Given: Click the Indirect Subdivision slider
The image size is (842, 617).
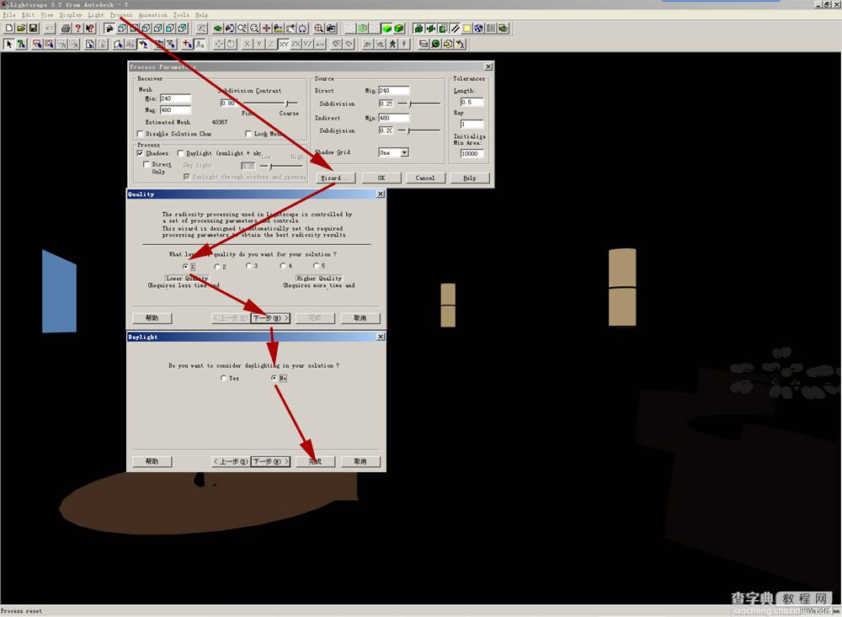Looking at the screenshot, I should pyautogui.click(x=419, y=130).
